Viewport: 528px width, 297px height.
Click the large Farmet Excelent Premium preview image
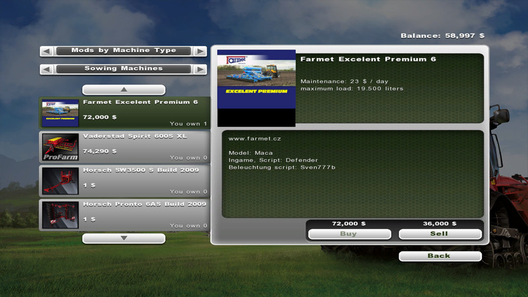tap(256, 88)
